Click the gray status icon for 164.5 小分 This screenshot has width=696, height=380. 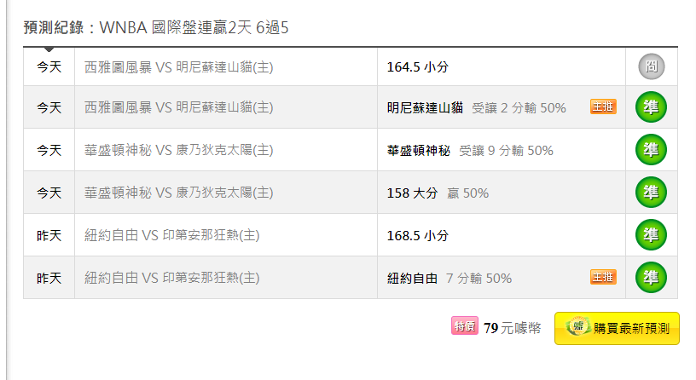[651, 66]
